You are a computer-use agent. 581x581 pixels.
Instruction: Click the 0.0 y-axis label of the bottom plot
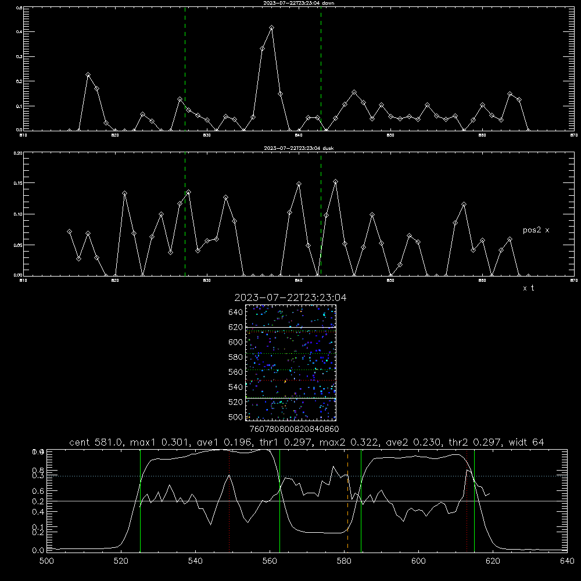[x=38, y=551]
